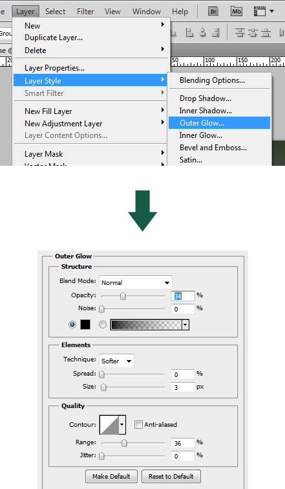Enable the Anti-aliased checkbox
This screenshot has width=285, height=489.
pyautogui.click(x=138, y=424)
